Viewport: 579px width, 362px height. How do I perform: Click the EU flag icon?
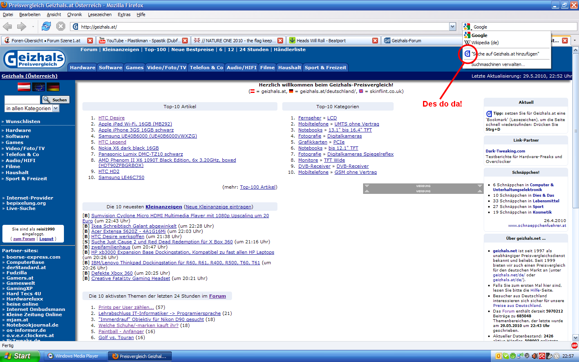pyautogui.click(x=39, y=87)
